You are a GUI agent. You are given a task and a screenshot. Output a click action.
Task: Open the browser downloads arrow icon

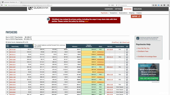coord(159,5)
